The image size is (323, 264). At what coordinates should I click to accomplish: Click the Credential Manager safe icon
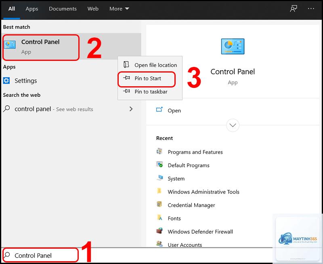[x=159, y=204]
